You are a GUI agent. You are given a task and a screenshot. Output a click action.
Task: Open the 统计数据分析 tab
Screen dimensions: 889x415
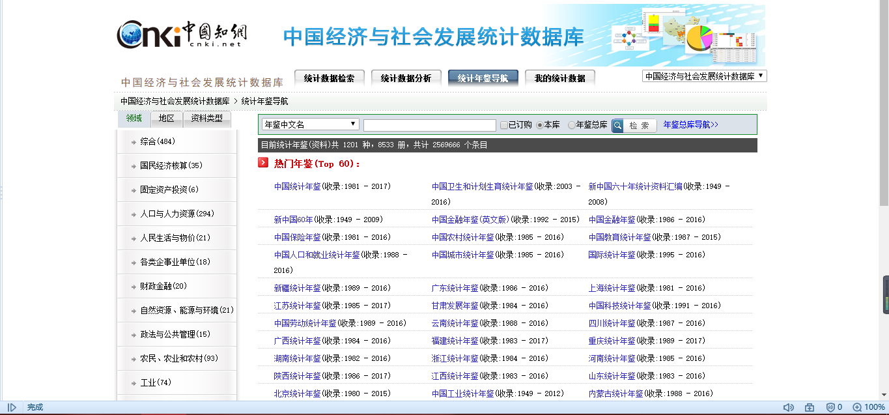(x=406, y=78)
